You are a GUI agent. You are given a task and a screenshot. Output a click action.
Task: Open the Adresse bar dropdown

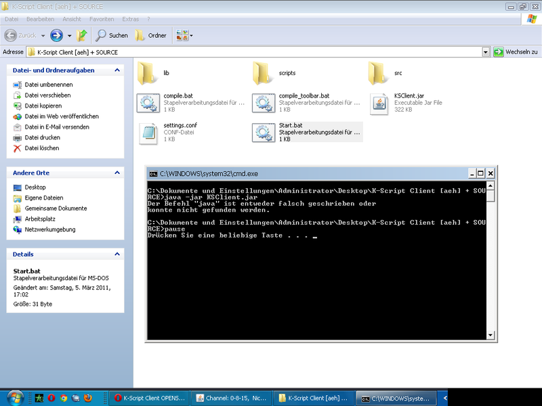[x=486, y=52]
